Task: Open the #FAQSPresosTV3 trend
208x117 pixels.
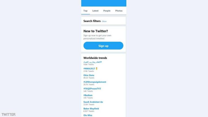Action: point(92,89)
